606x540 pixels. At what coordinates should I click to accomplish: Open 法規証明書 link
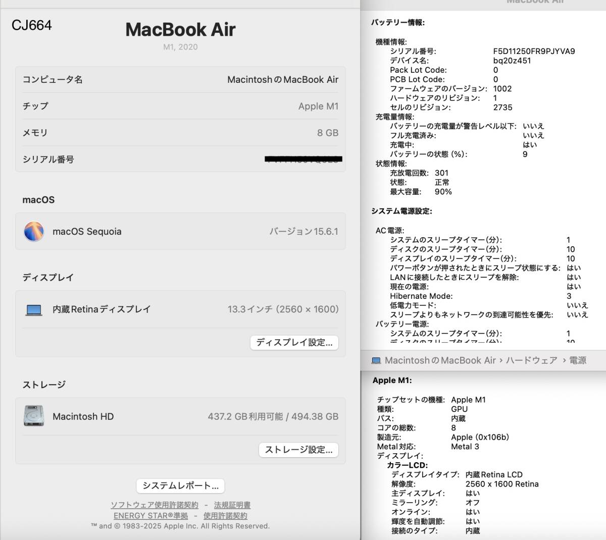[232, 505]
